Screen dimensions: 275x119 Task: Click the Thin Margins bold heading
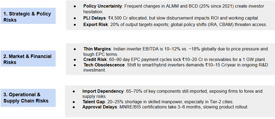[97, 49]
